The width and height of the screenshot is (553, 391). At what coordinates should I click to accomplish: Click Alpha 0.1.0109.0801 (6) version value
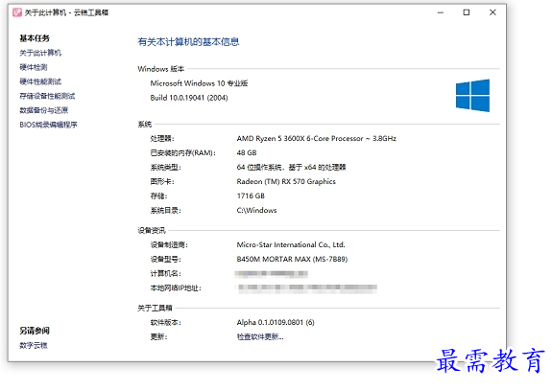pyautogui.click(x=276, y=322)
